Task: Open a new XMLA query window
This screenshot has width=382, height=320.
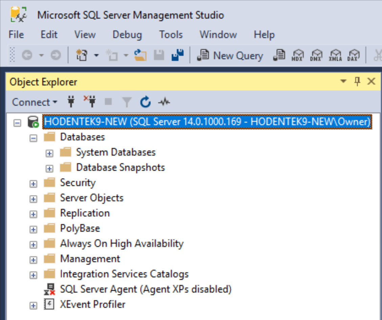Action: point(335,55)
